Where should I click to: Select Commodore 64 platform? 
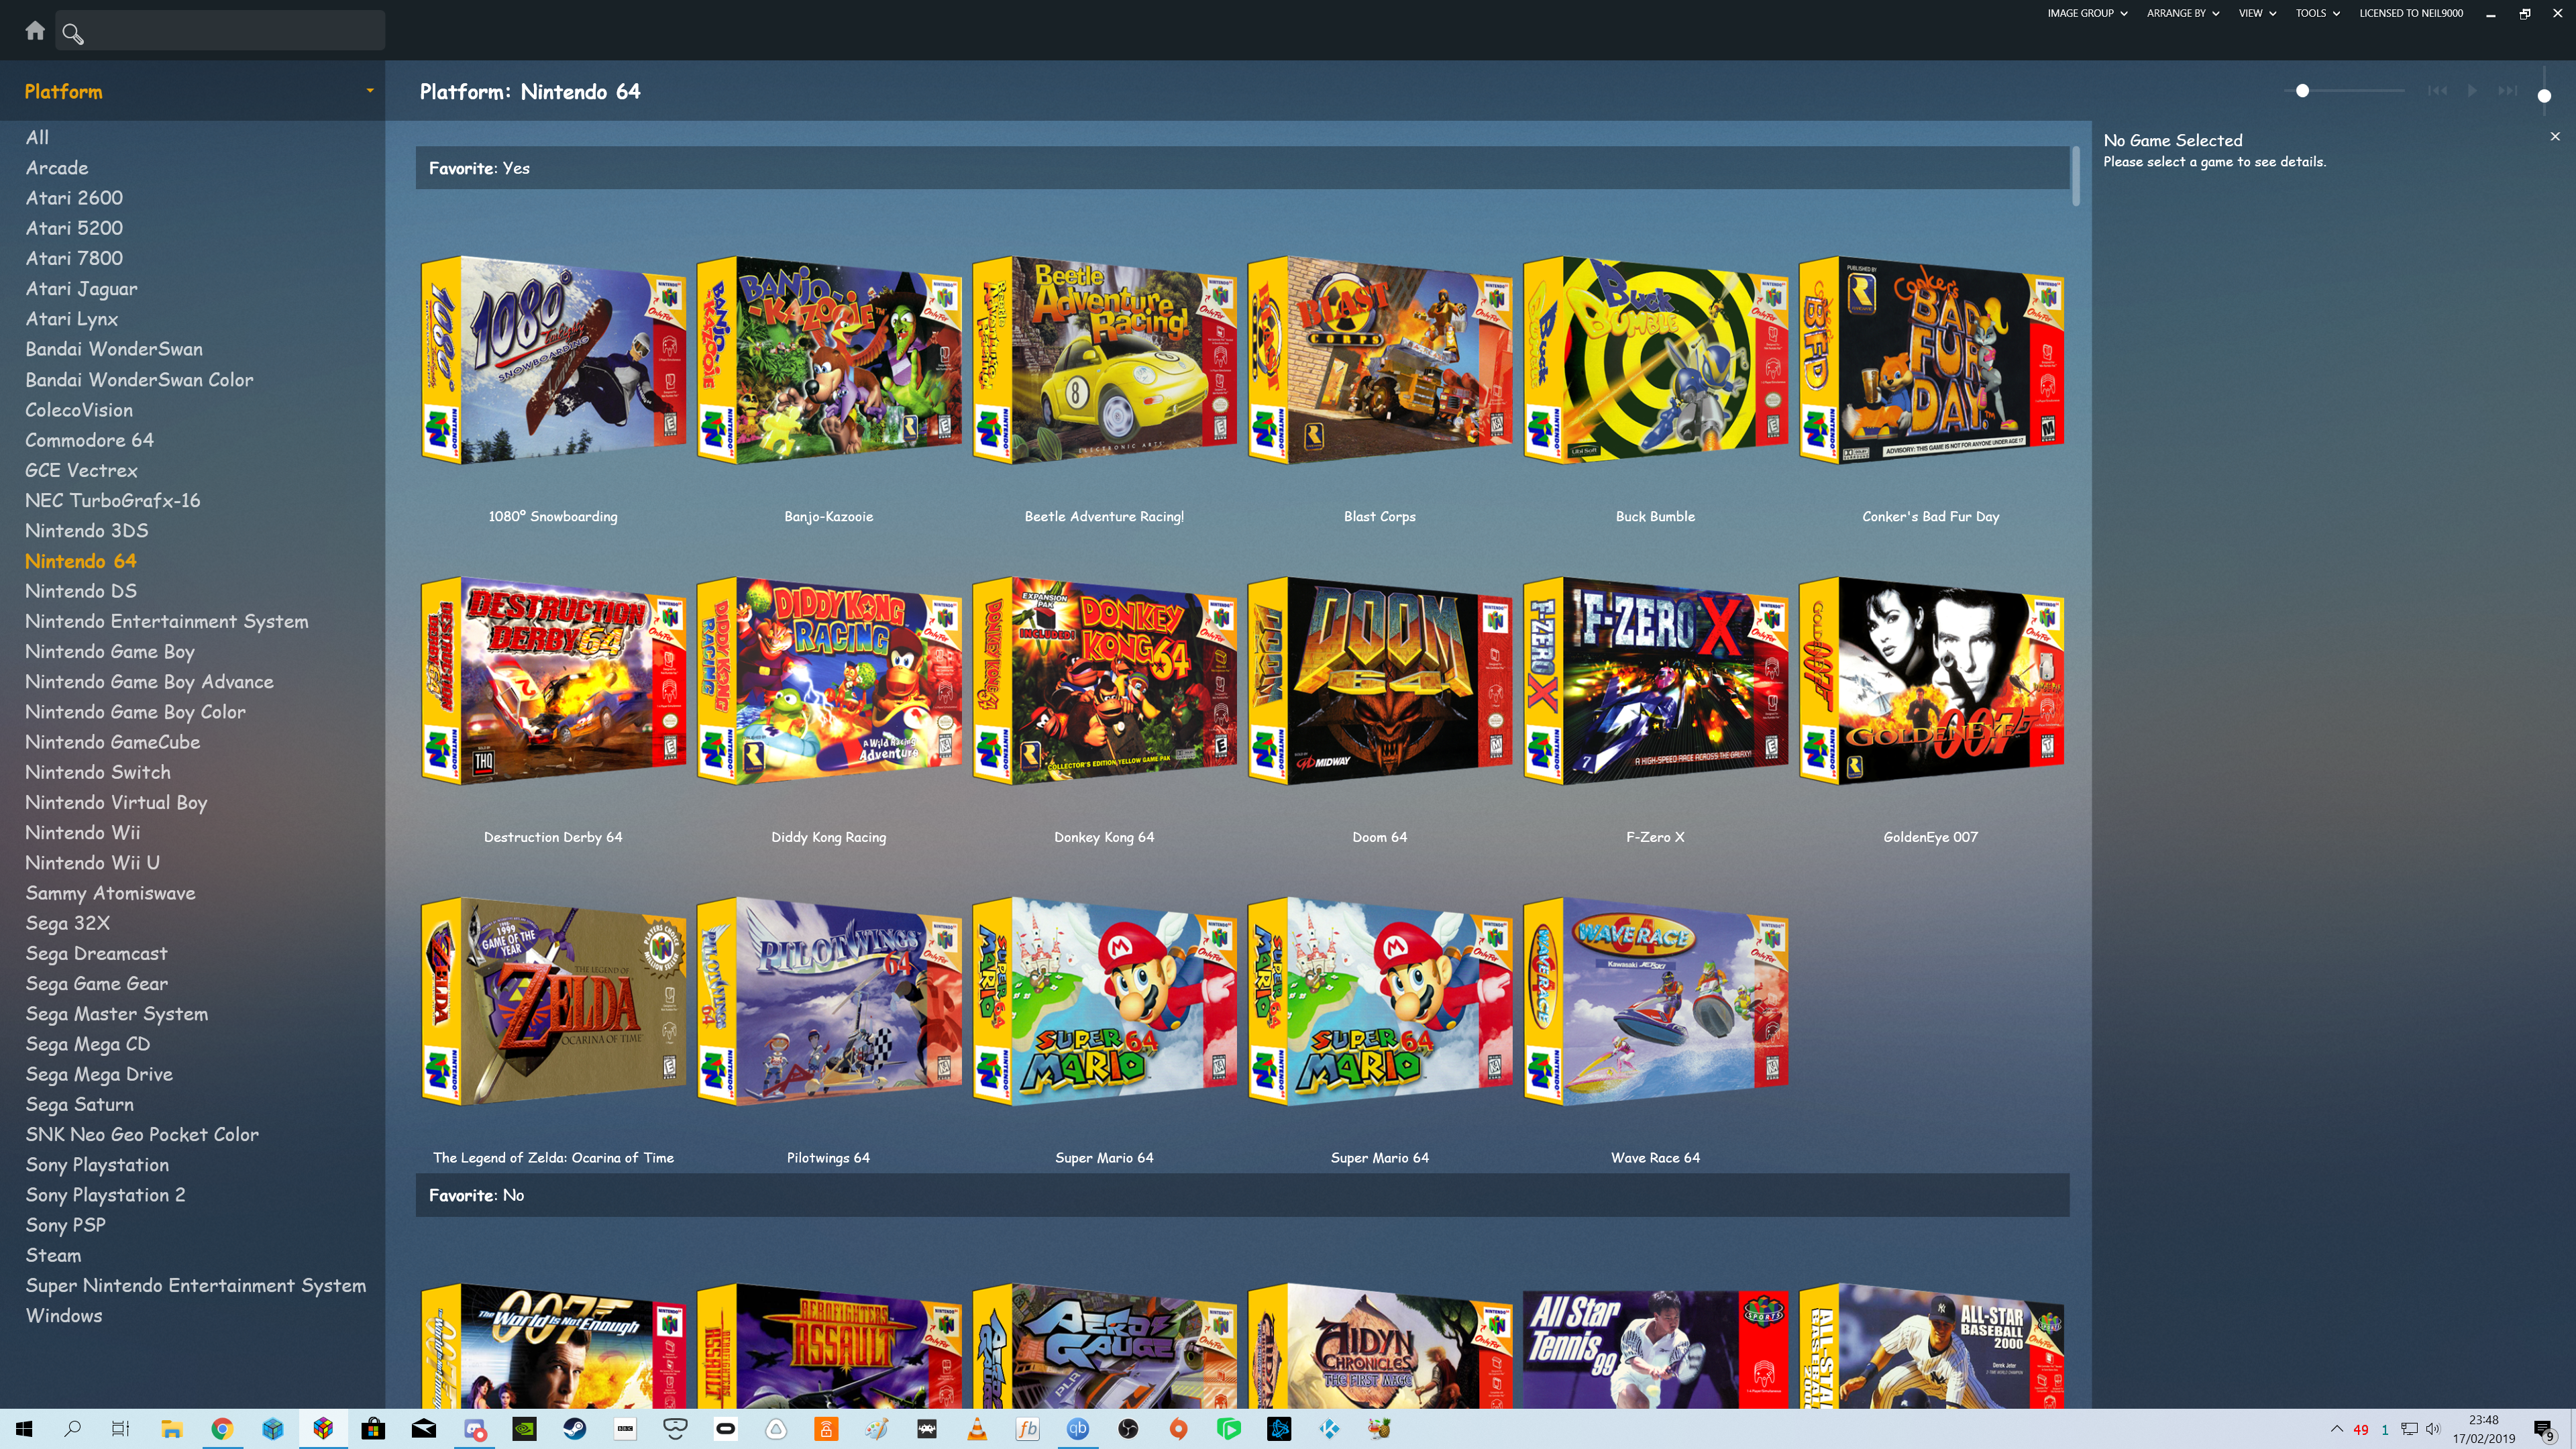point(89,440)
